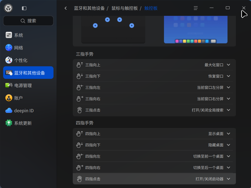The width and height of the screenshot is (251, 188).
Task: Click the desktop preview thumbnail
Action: pyautogui.click(x=196, y=30)
